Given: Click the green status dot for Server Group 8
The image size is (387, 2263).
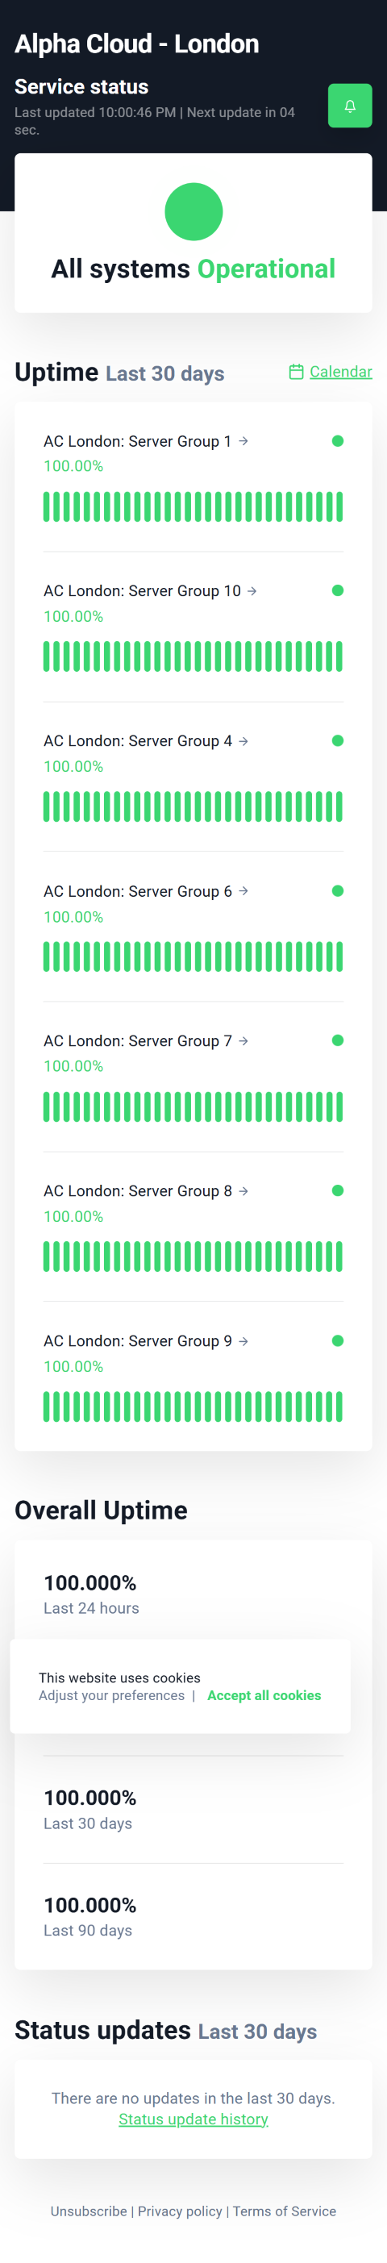Looking at the screenshot, I should pyautogui.click(x=338, y=1190).
